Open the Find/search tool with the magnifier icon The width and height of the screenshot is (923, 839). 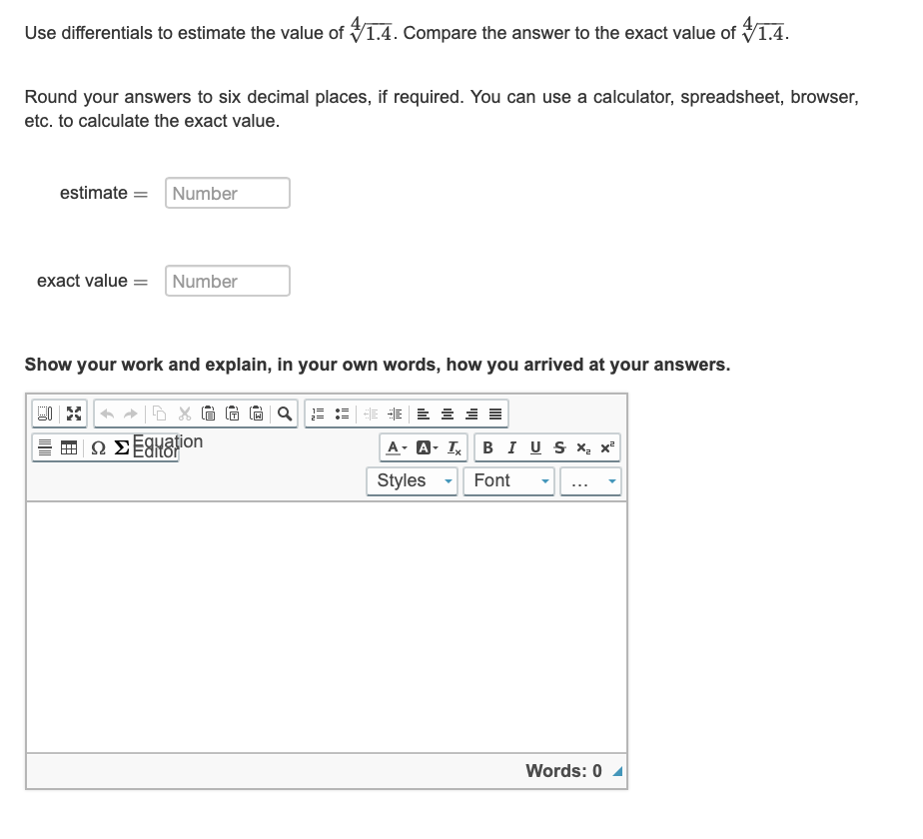(285, 413)
